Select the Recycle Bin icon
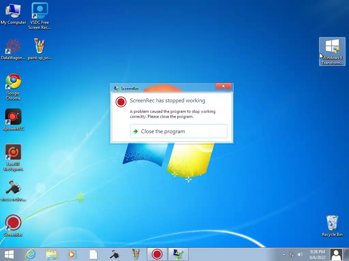This screenshot has width=349, height=261. pos(332,226)
